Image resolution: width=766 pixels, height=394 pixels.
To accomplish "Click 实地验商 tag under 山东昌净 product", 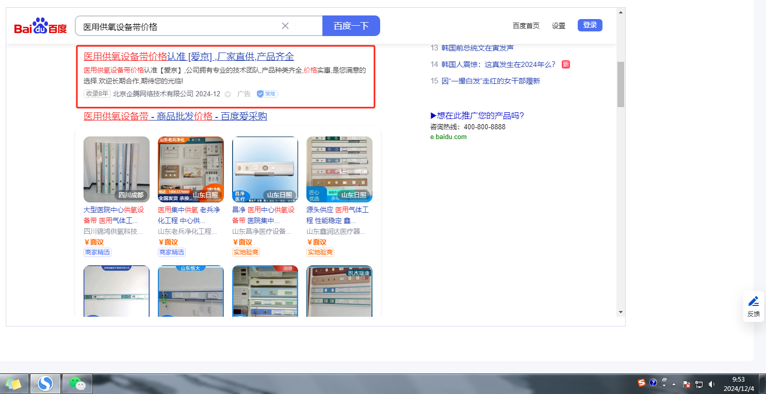I will click(x=246, y=252).
